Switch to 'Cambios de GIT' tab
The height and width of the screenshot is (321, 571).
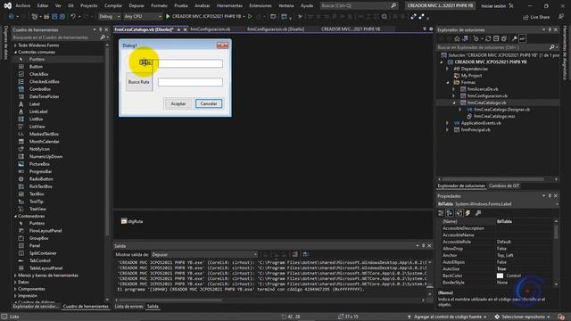tap(504, 186)
